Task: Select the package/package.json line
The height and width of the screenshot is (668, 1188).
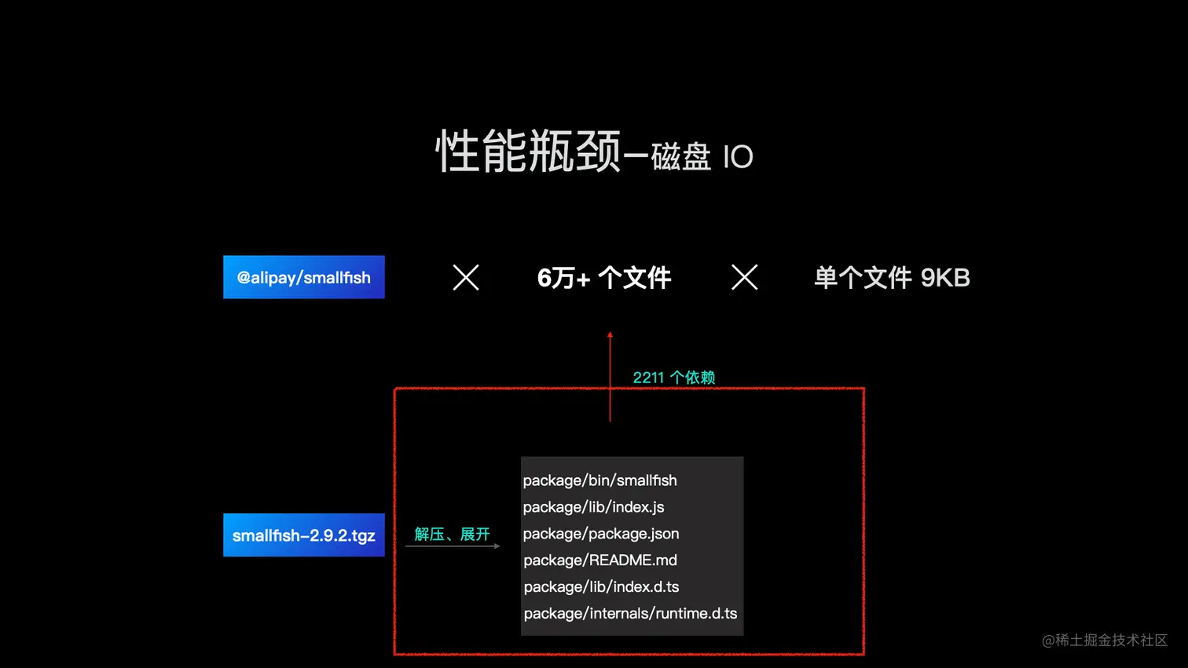Action: [601, 534]
